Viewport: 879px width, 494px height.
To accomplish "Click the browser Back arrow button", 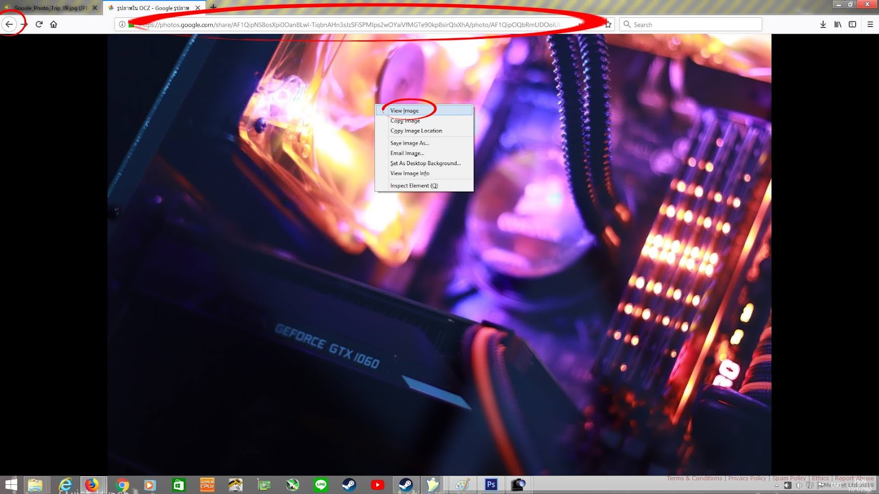I will pos(9,24).
